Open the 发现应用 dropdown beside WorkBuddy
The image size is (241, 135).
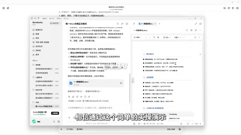pos(55,23)
